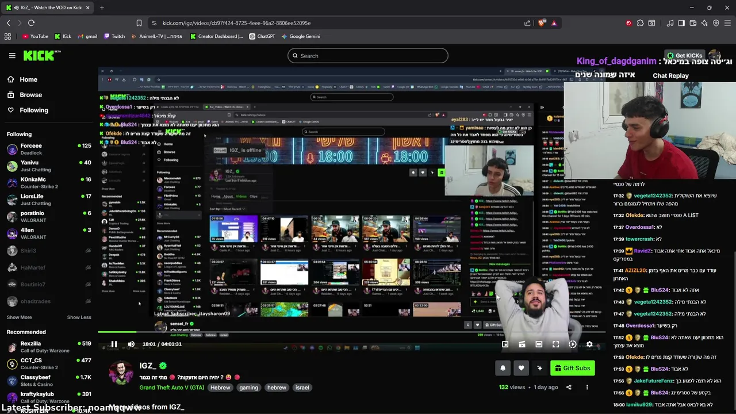The width and height of the screenshot is (736, 414).
Task: Open Browse in the sidebar
Action: click(31, 95)
